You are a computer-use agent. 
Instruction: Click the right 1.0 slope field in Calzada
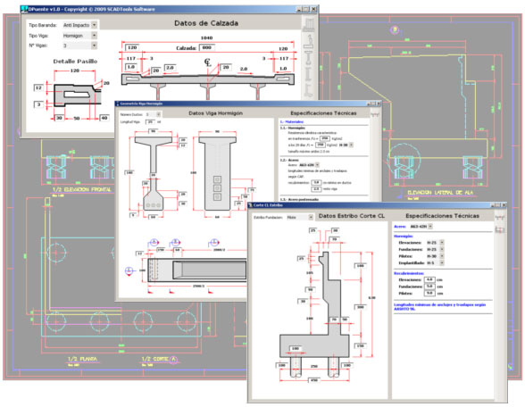283,68
